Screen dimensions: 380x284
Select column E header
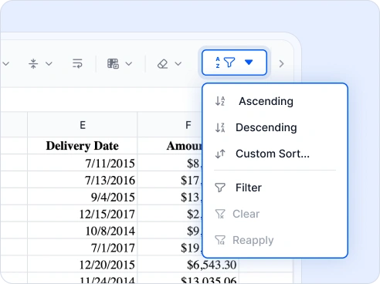pos(83,125)
